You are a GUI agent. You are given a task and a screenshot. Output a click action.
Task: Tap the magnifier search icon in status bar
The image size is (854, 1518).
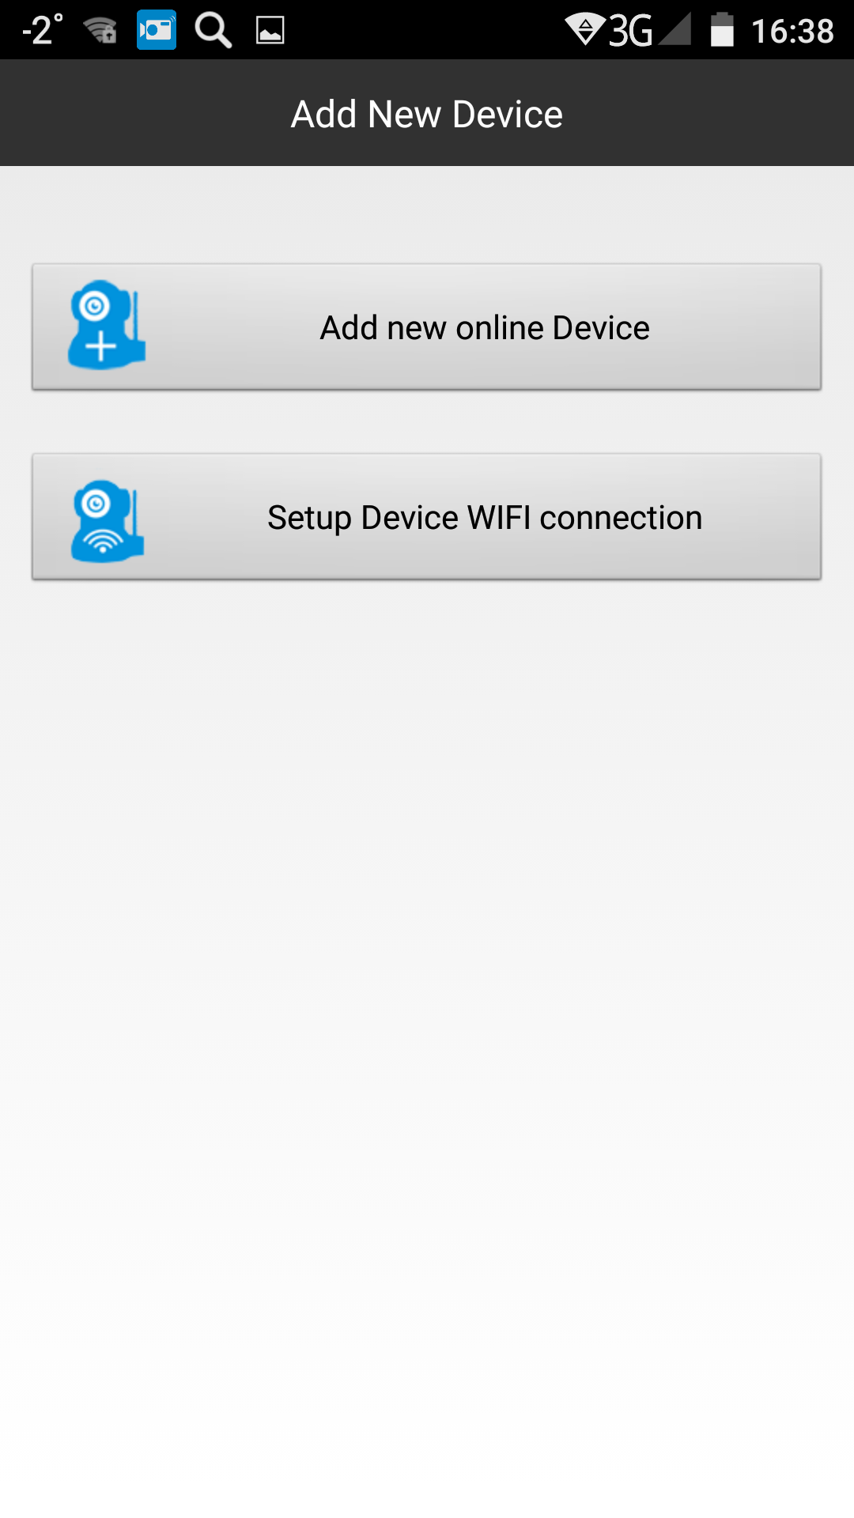213,31
